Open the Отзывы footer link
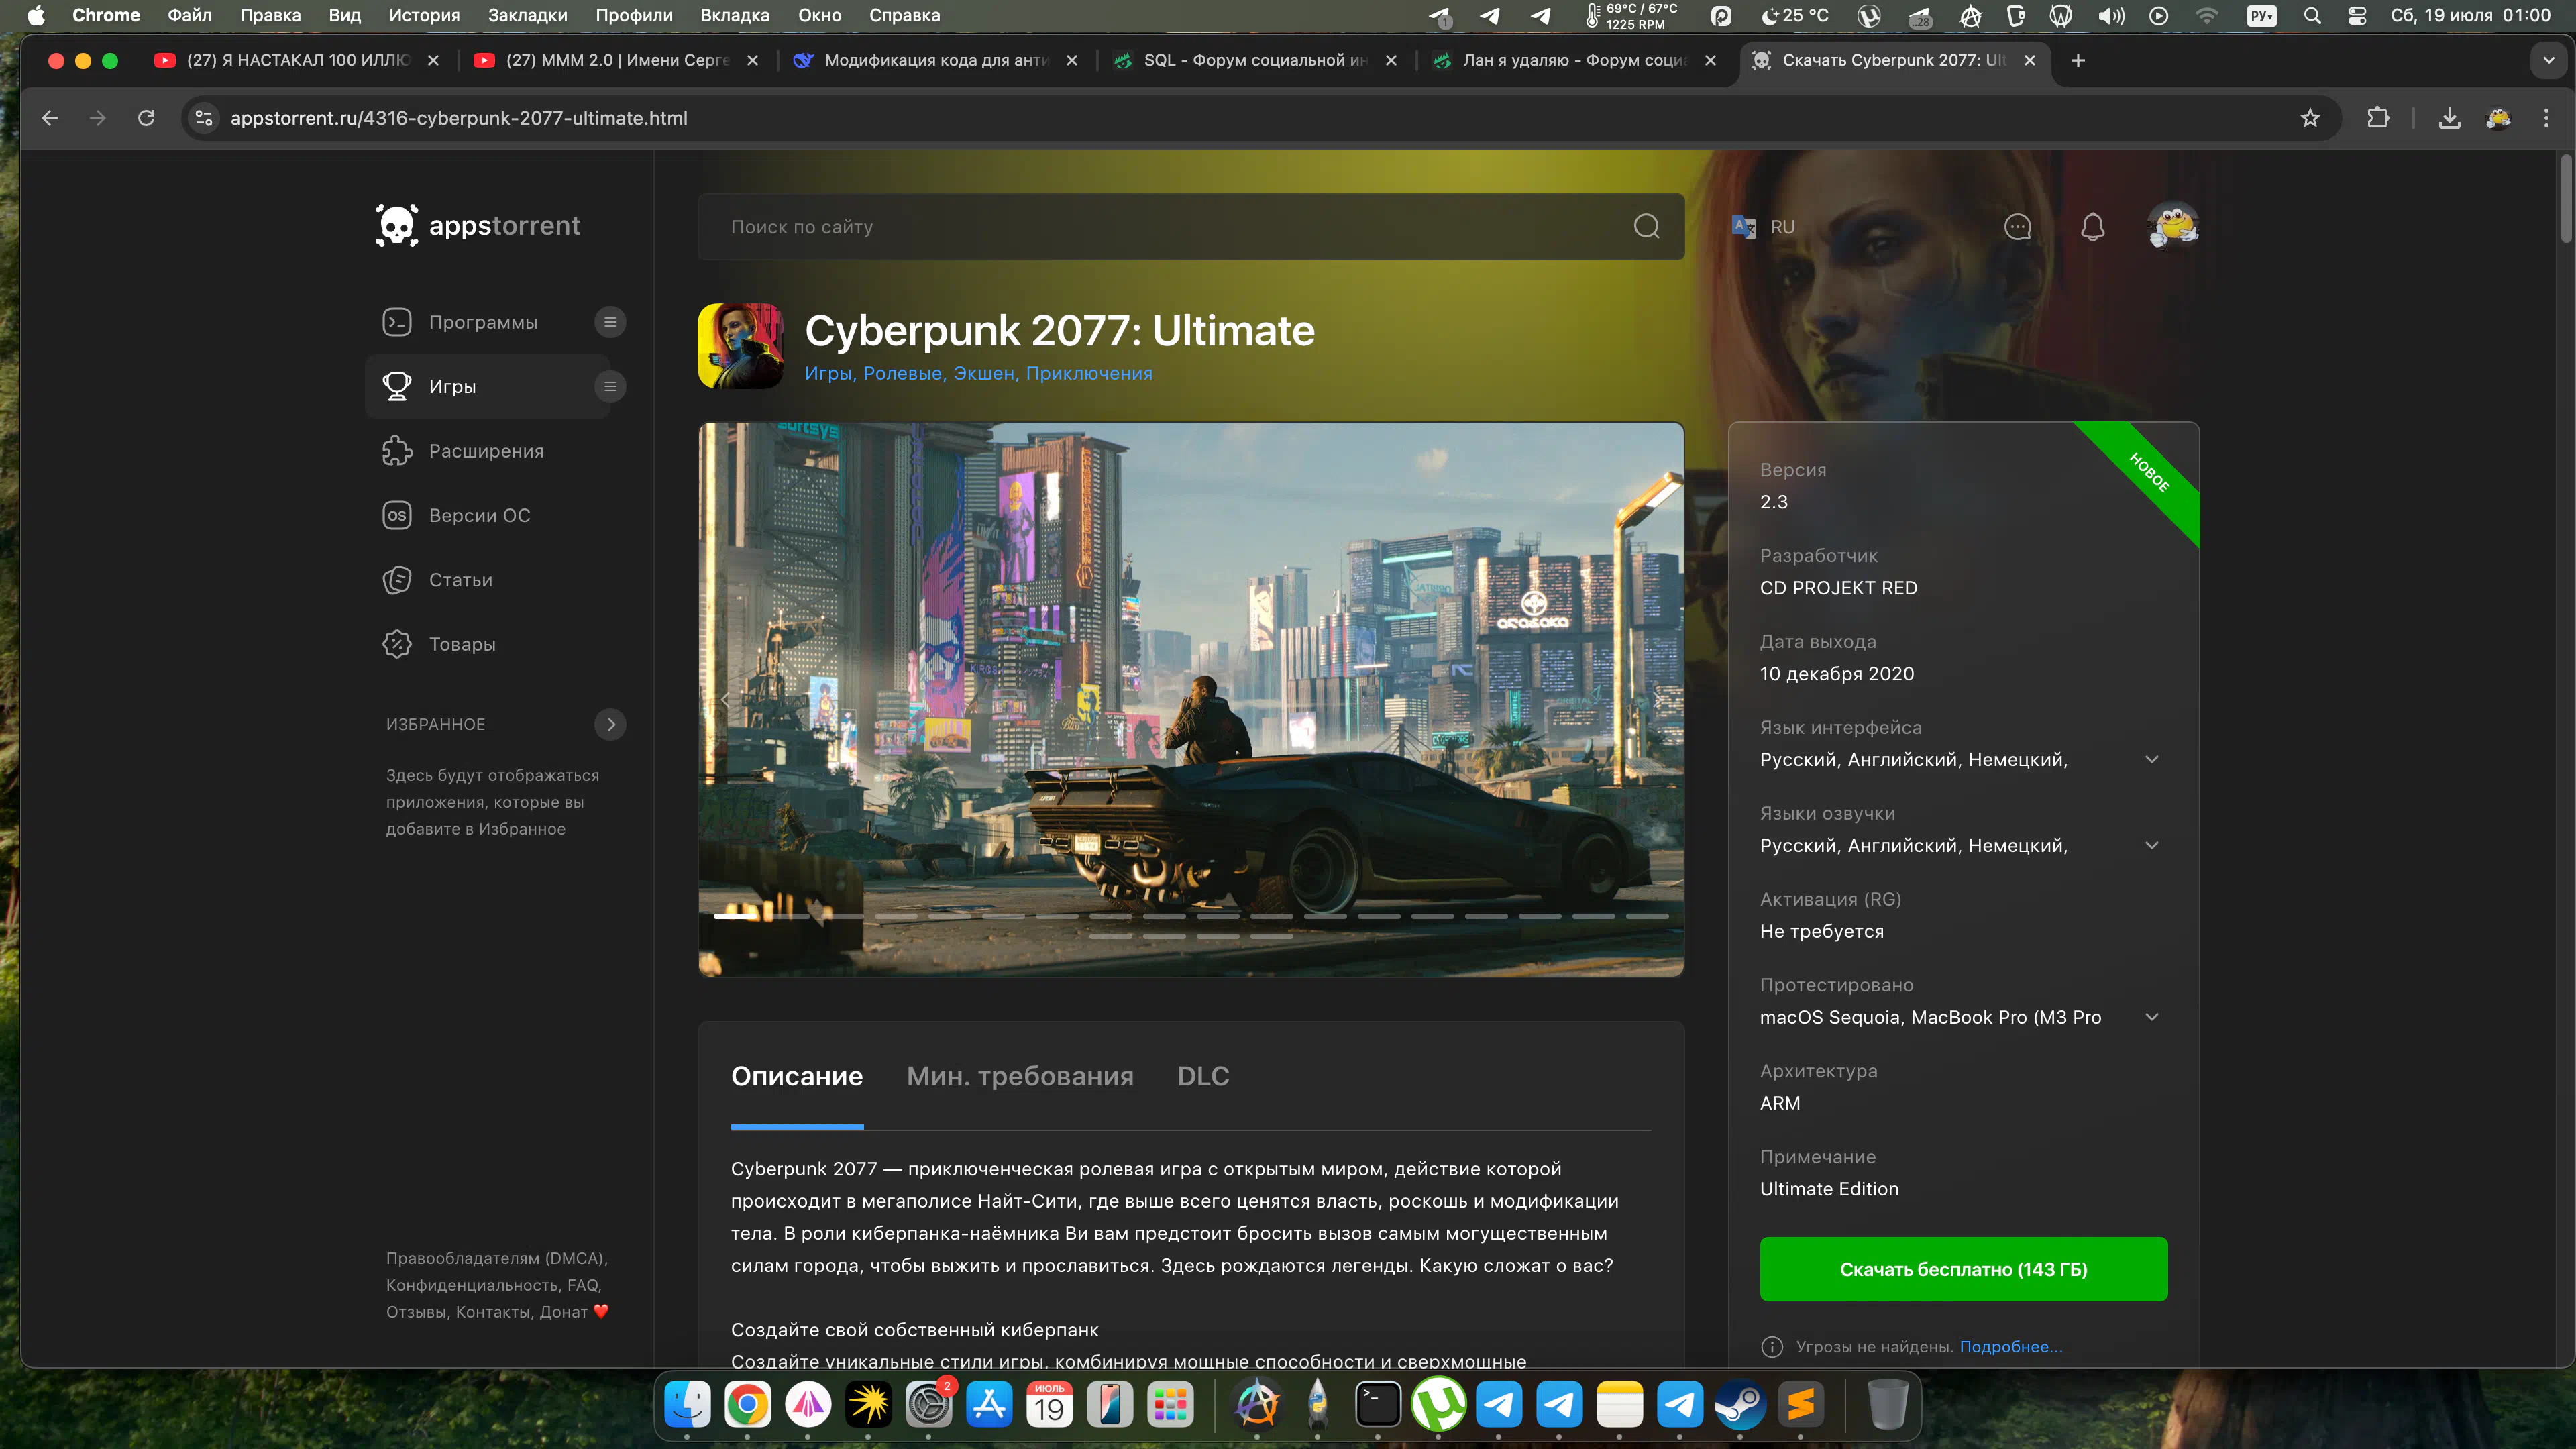2576x1449 pixels. point(417,1312)
